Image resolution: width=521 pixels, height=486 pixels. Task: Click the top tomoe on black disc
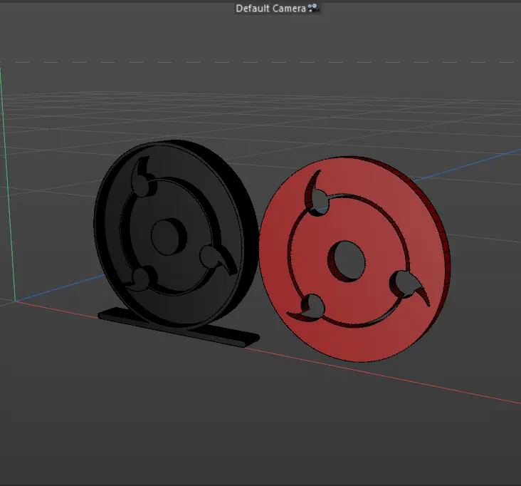[x=142, y=183]
